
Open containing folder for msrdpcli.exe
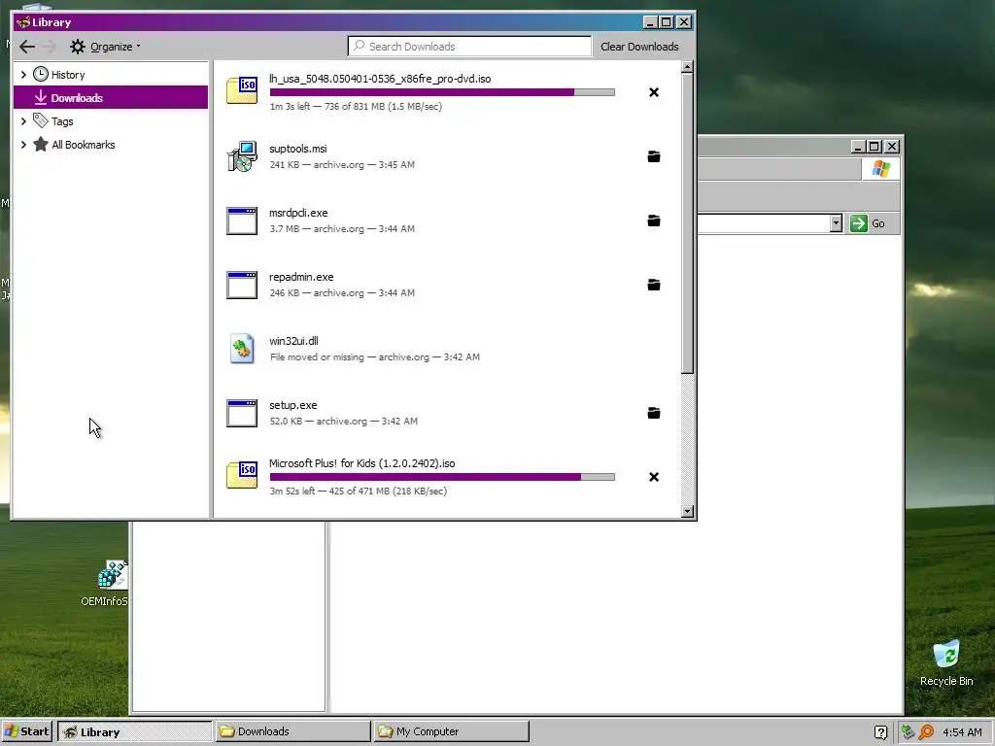654,220
